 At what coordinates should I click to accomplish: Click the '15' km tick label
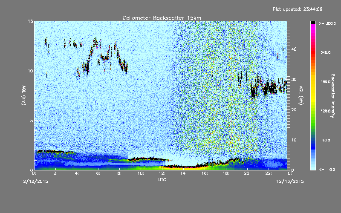(30, 21)
